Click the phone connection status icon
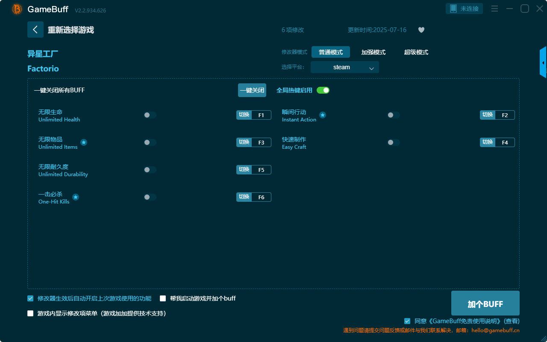The width and height of the screenshot is (547, 342). pos(453,9)
